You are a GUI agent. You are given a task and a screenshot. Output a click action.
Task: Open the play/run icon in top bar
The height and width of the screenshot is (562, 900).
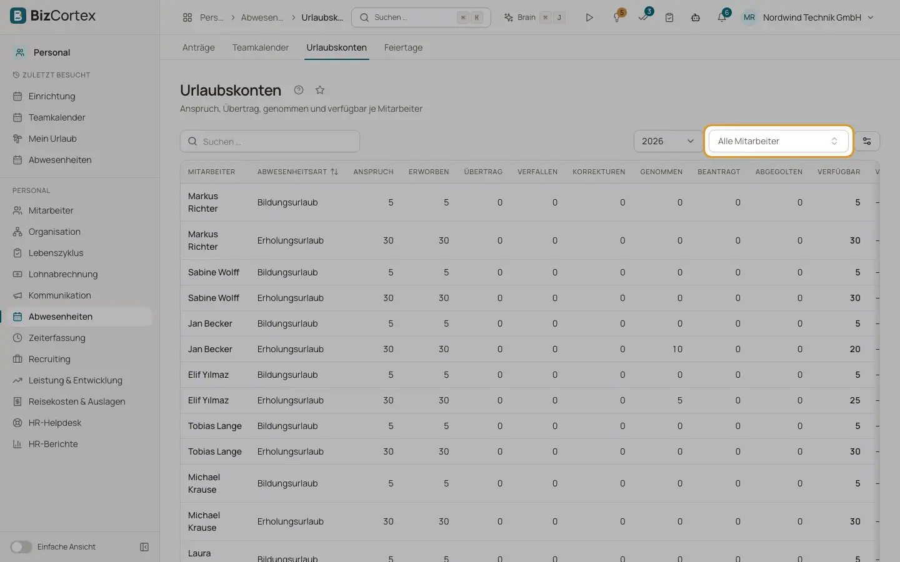[x=589, y=17]
